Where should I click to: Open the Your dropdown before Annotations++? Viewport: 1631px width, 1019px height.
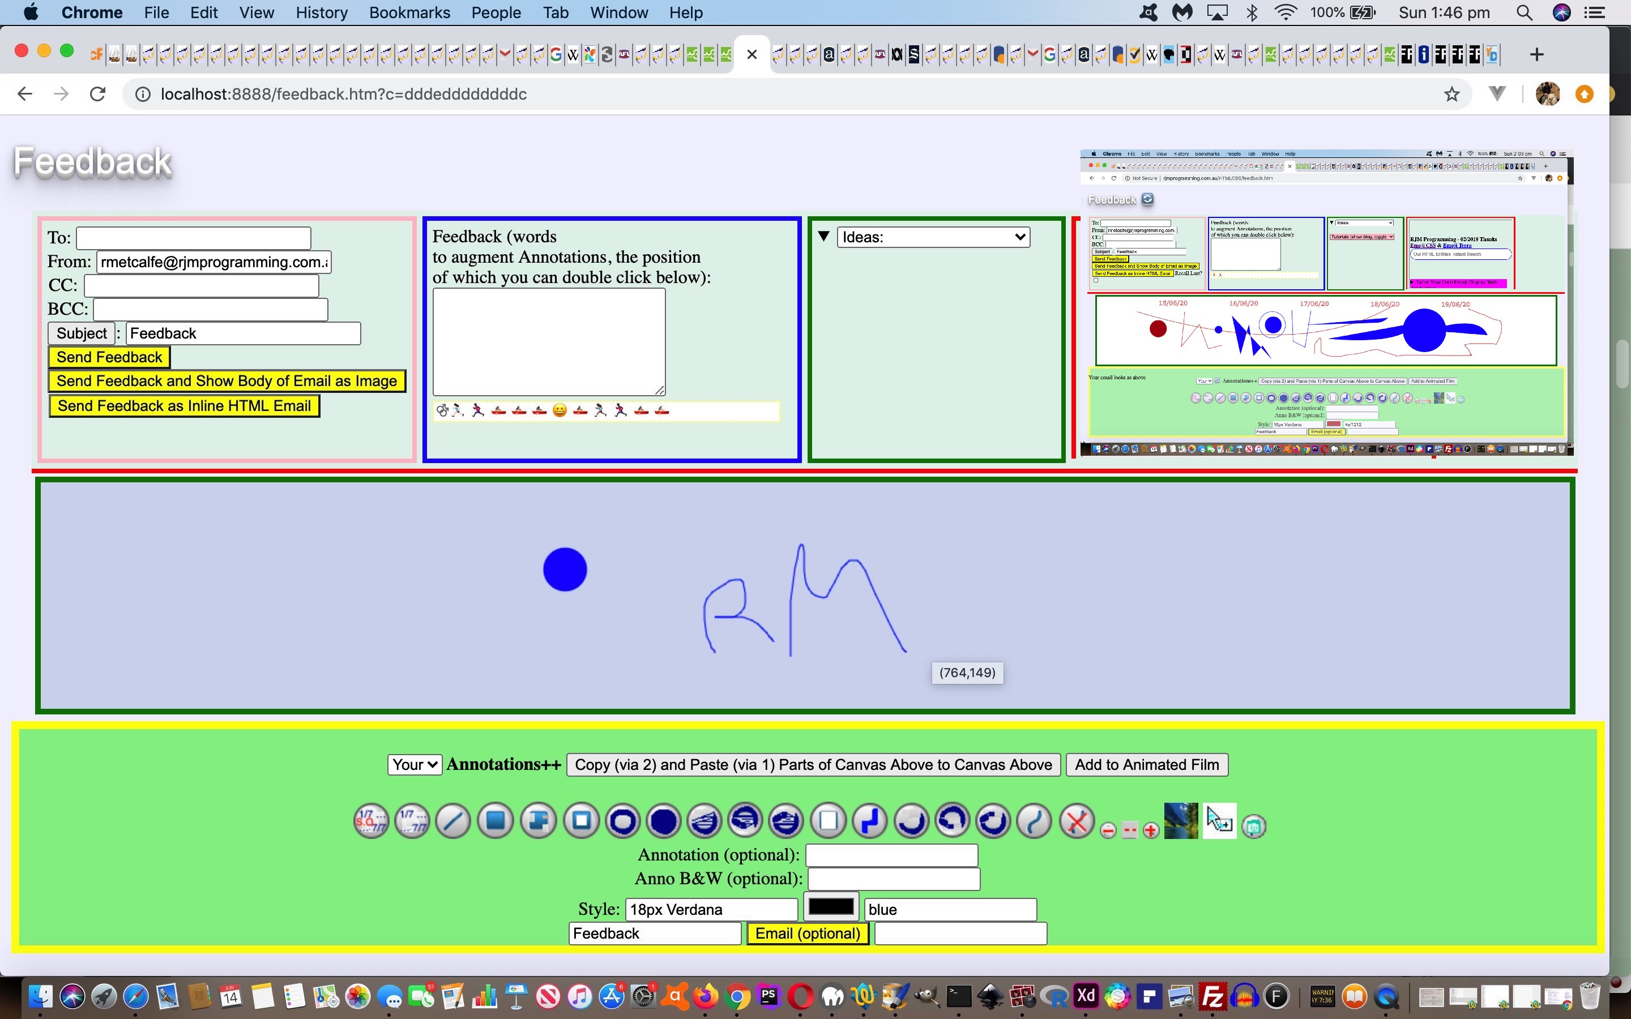point(415,765)
